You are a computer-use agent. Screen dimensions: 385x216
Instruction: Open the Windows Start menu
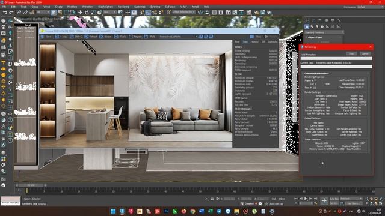click(x=113, y=211)
